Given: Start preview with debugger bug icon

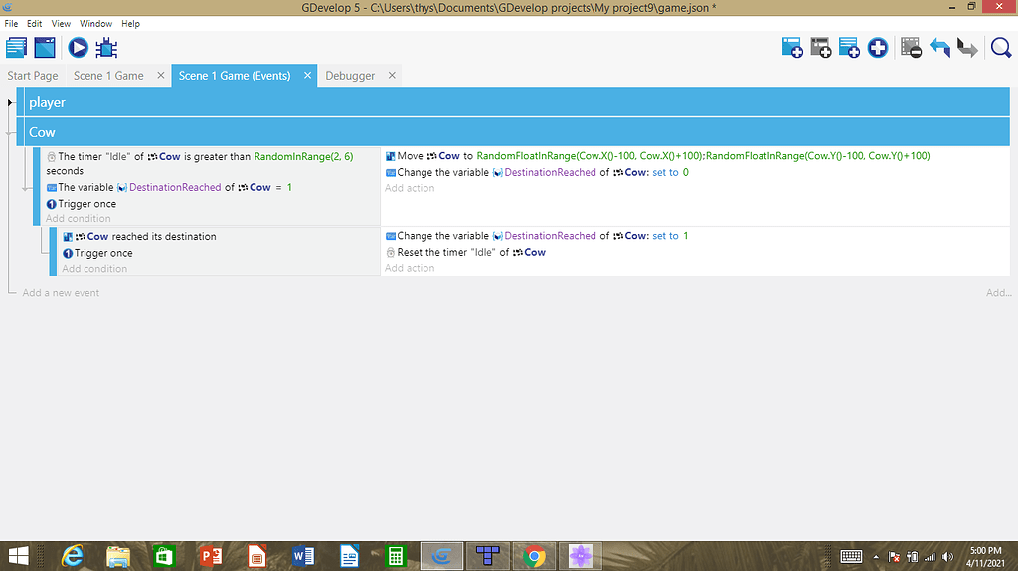Looking at the screenshot, I should pos(106,47).
